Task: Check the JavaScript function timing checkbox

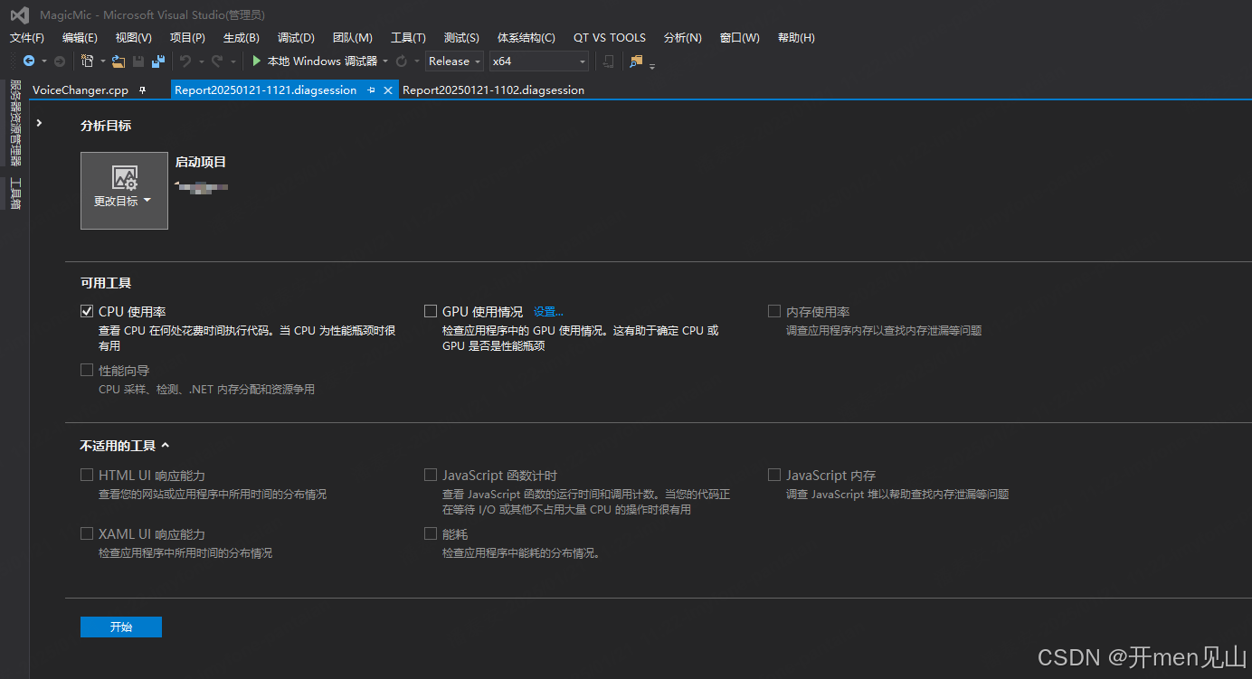Action: 431,475
